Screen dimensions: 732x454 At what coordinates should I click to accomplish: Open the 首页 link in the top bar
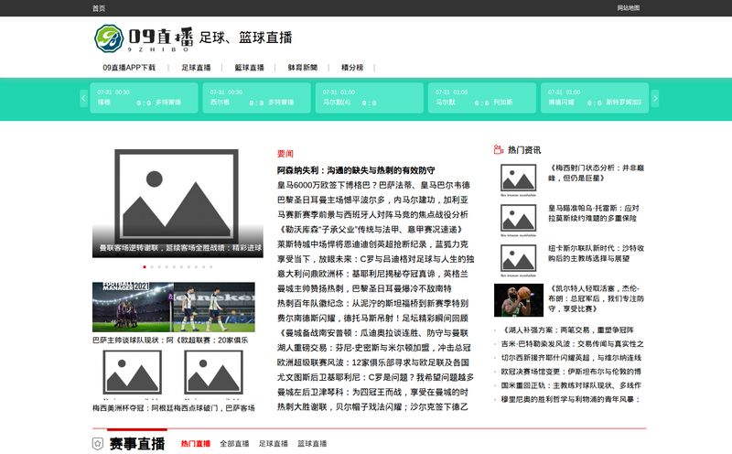pyautogui.click(x=99, y=8)
